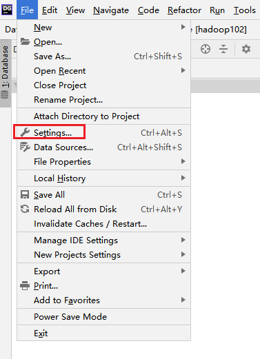260x359 pixels.
Task: Open Settings with the wrench icon
Action: [25, 132]
